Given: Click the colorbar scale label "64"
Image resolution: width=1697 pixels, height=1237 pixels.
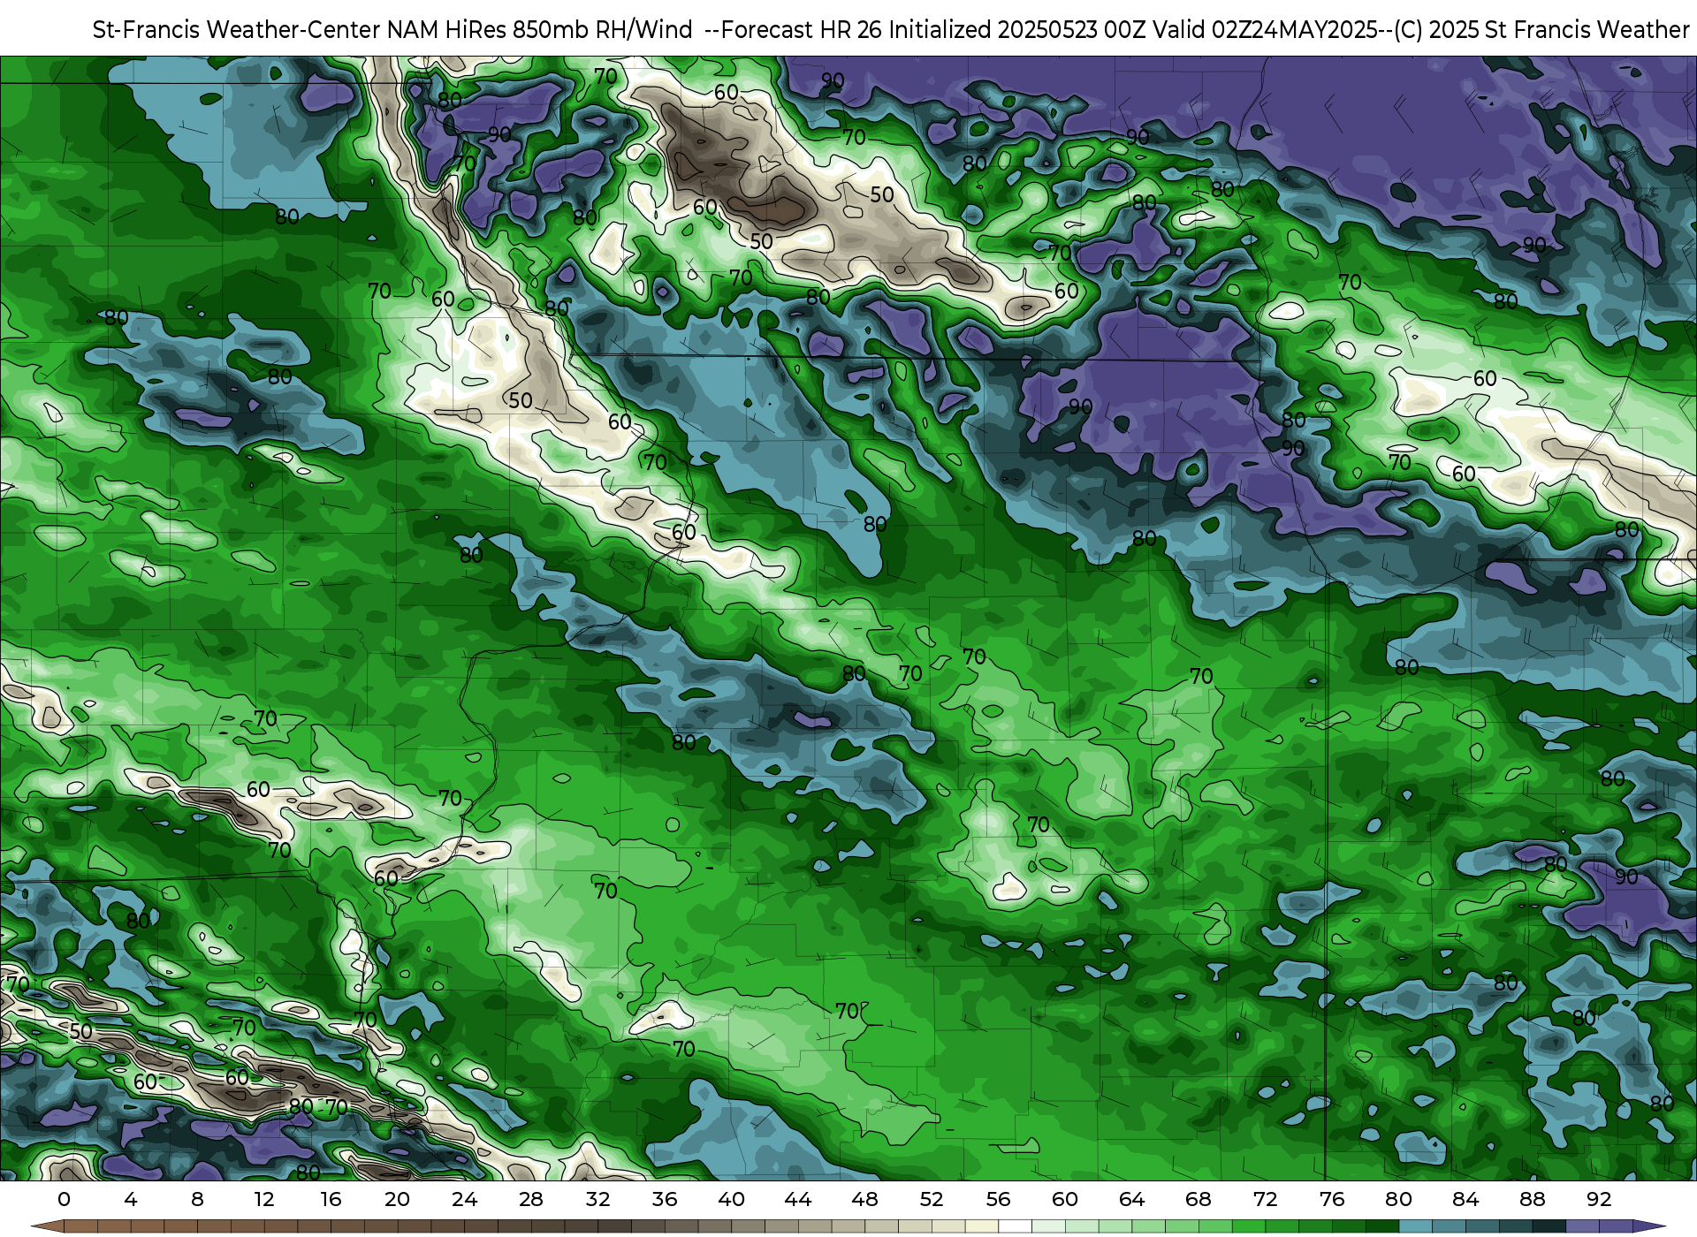Looking at the screenshot, I should pyautogui.click(x=1131, y=1199).
